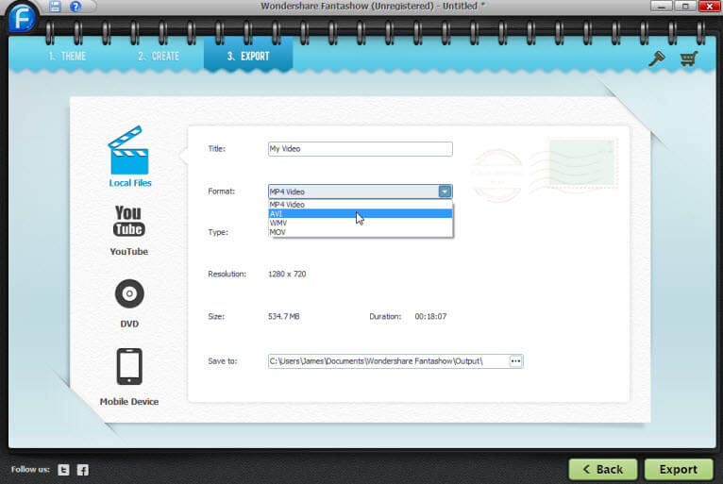The height and width of the screenshot is (484, 723).
Task: Select WMV from format list
Action: coord(361,223)
